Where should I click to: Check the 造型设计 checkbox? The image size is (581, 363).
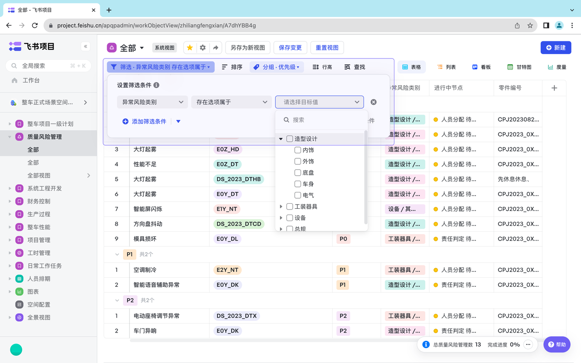tap(290, 139)
